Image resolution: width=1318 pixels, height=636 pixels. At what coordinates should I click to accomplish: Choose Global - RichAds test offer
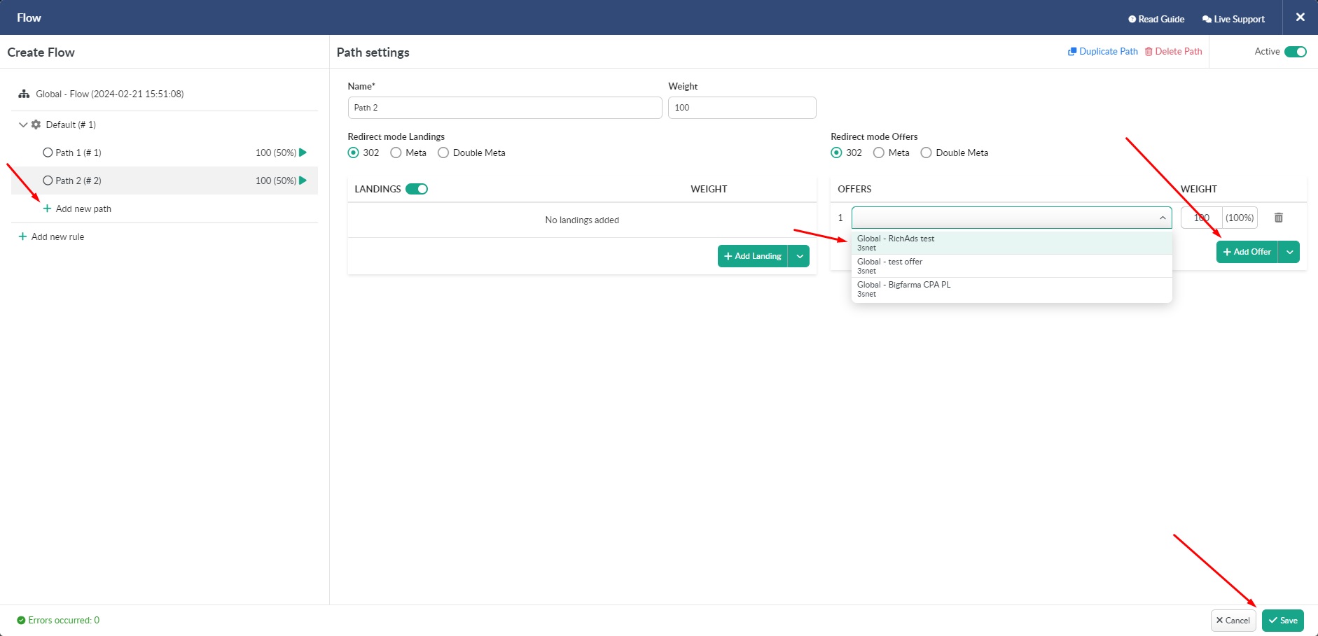pyautogui.click(x=1011, y=243)
